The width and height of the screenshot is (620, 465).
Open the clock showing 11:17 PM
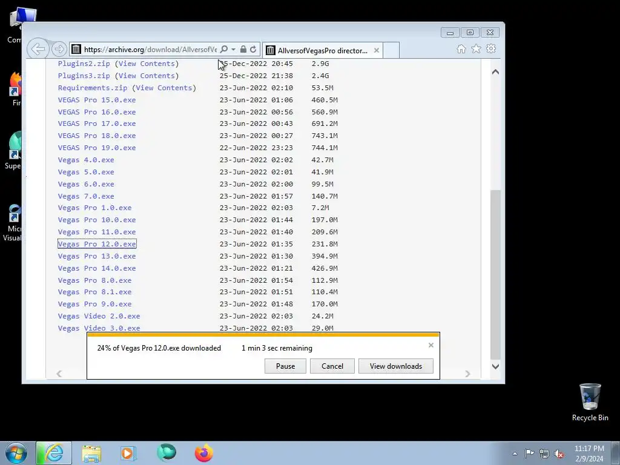(589, 453)
